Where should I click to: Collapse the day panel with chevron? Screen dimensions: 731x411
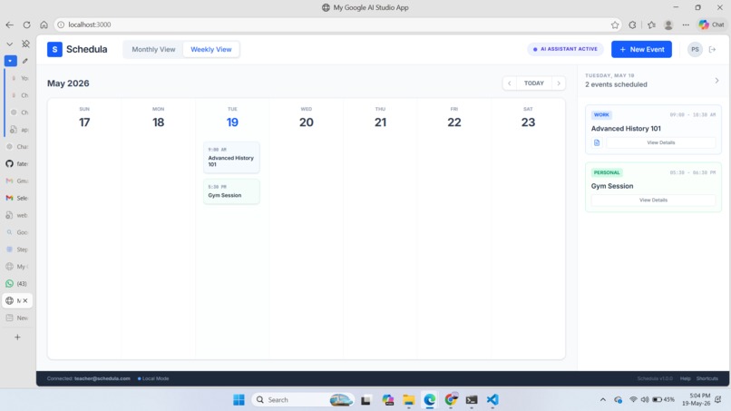[716, 80]
